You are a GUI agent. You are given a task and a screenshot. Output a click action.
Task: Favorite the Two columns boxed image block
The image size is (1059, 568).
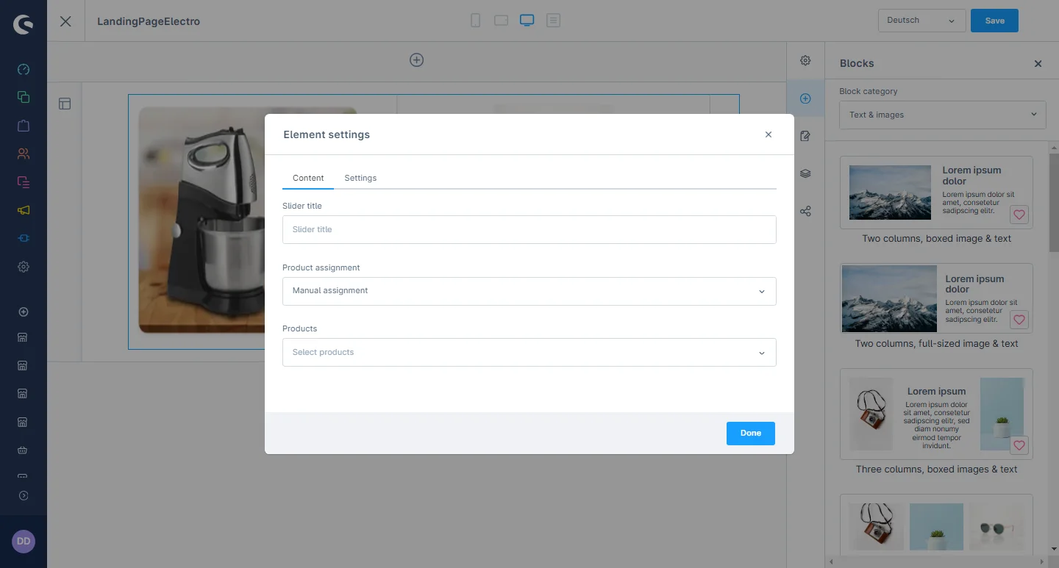(1019, 215)
